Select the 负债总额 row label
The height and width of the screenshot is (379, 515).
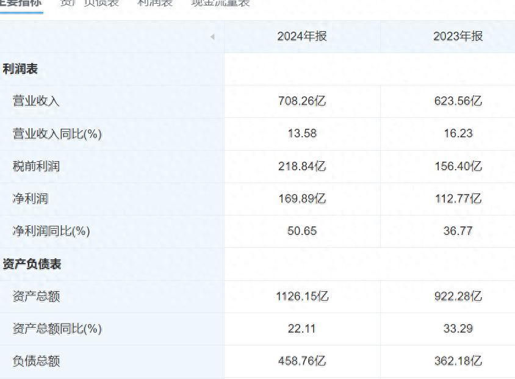click(x=36, y=361)
